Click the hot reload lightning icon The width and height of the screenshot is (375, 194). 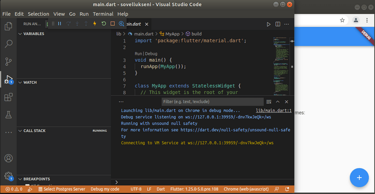(95, 23)
